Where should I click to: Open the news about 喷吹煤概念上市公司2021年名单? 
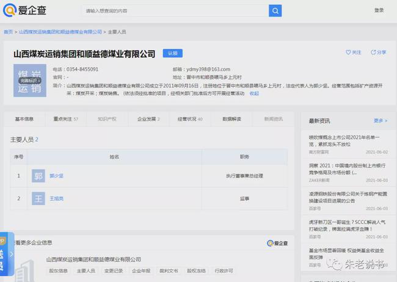click(x=344, y=141)
